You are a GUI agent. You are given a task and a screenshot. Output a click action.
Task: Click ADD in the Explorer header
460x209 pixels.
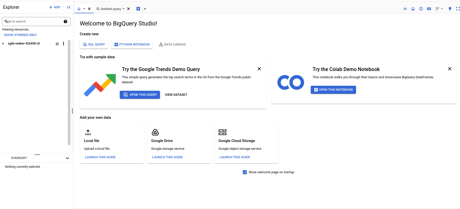click(55, 7)
